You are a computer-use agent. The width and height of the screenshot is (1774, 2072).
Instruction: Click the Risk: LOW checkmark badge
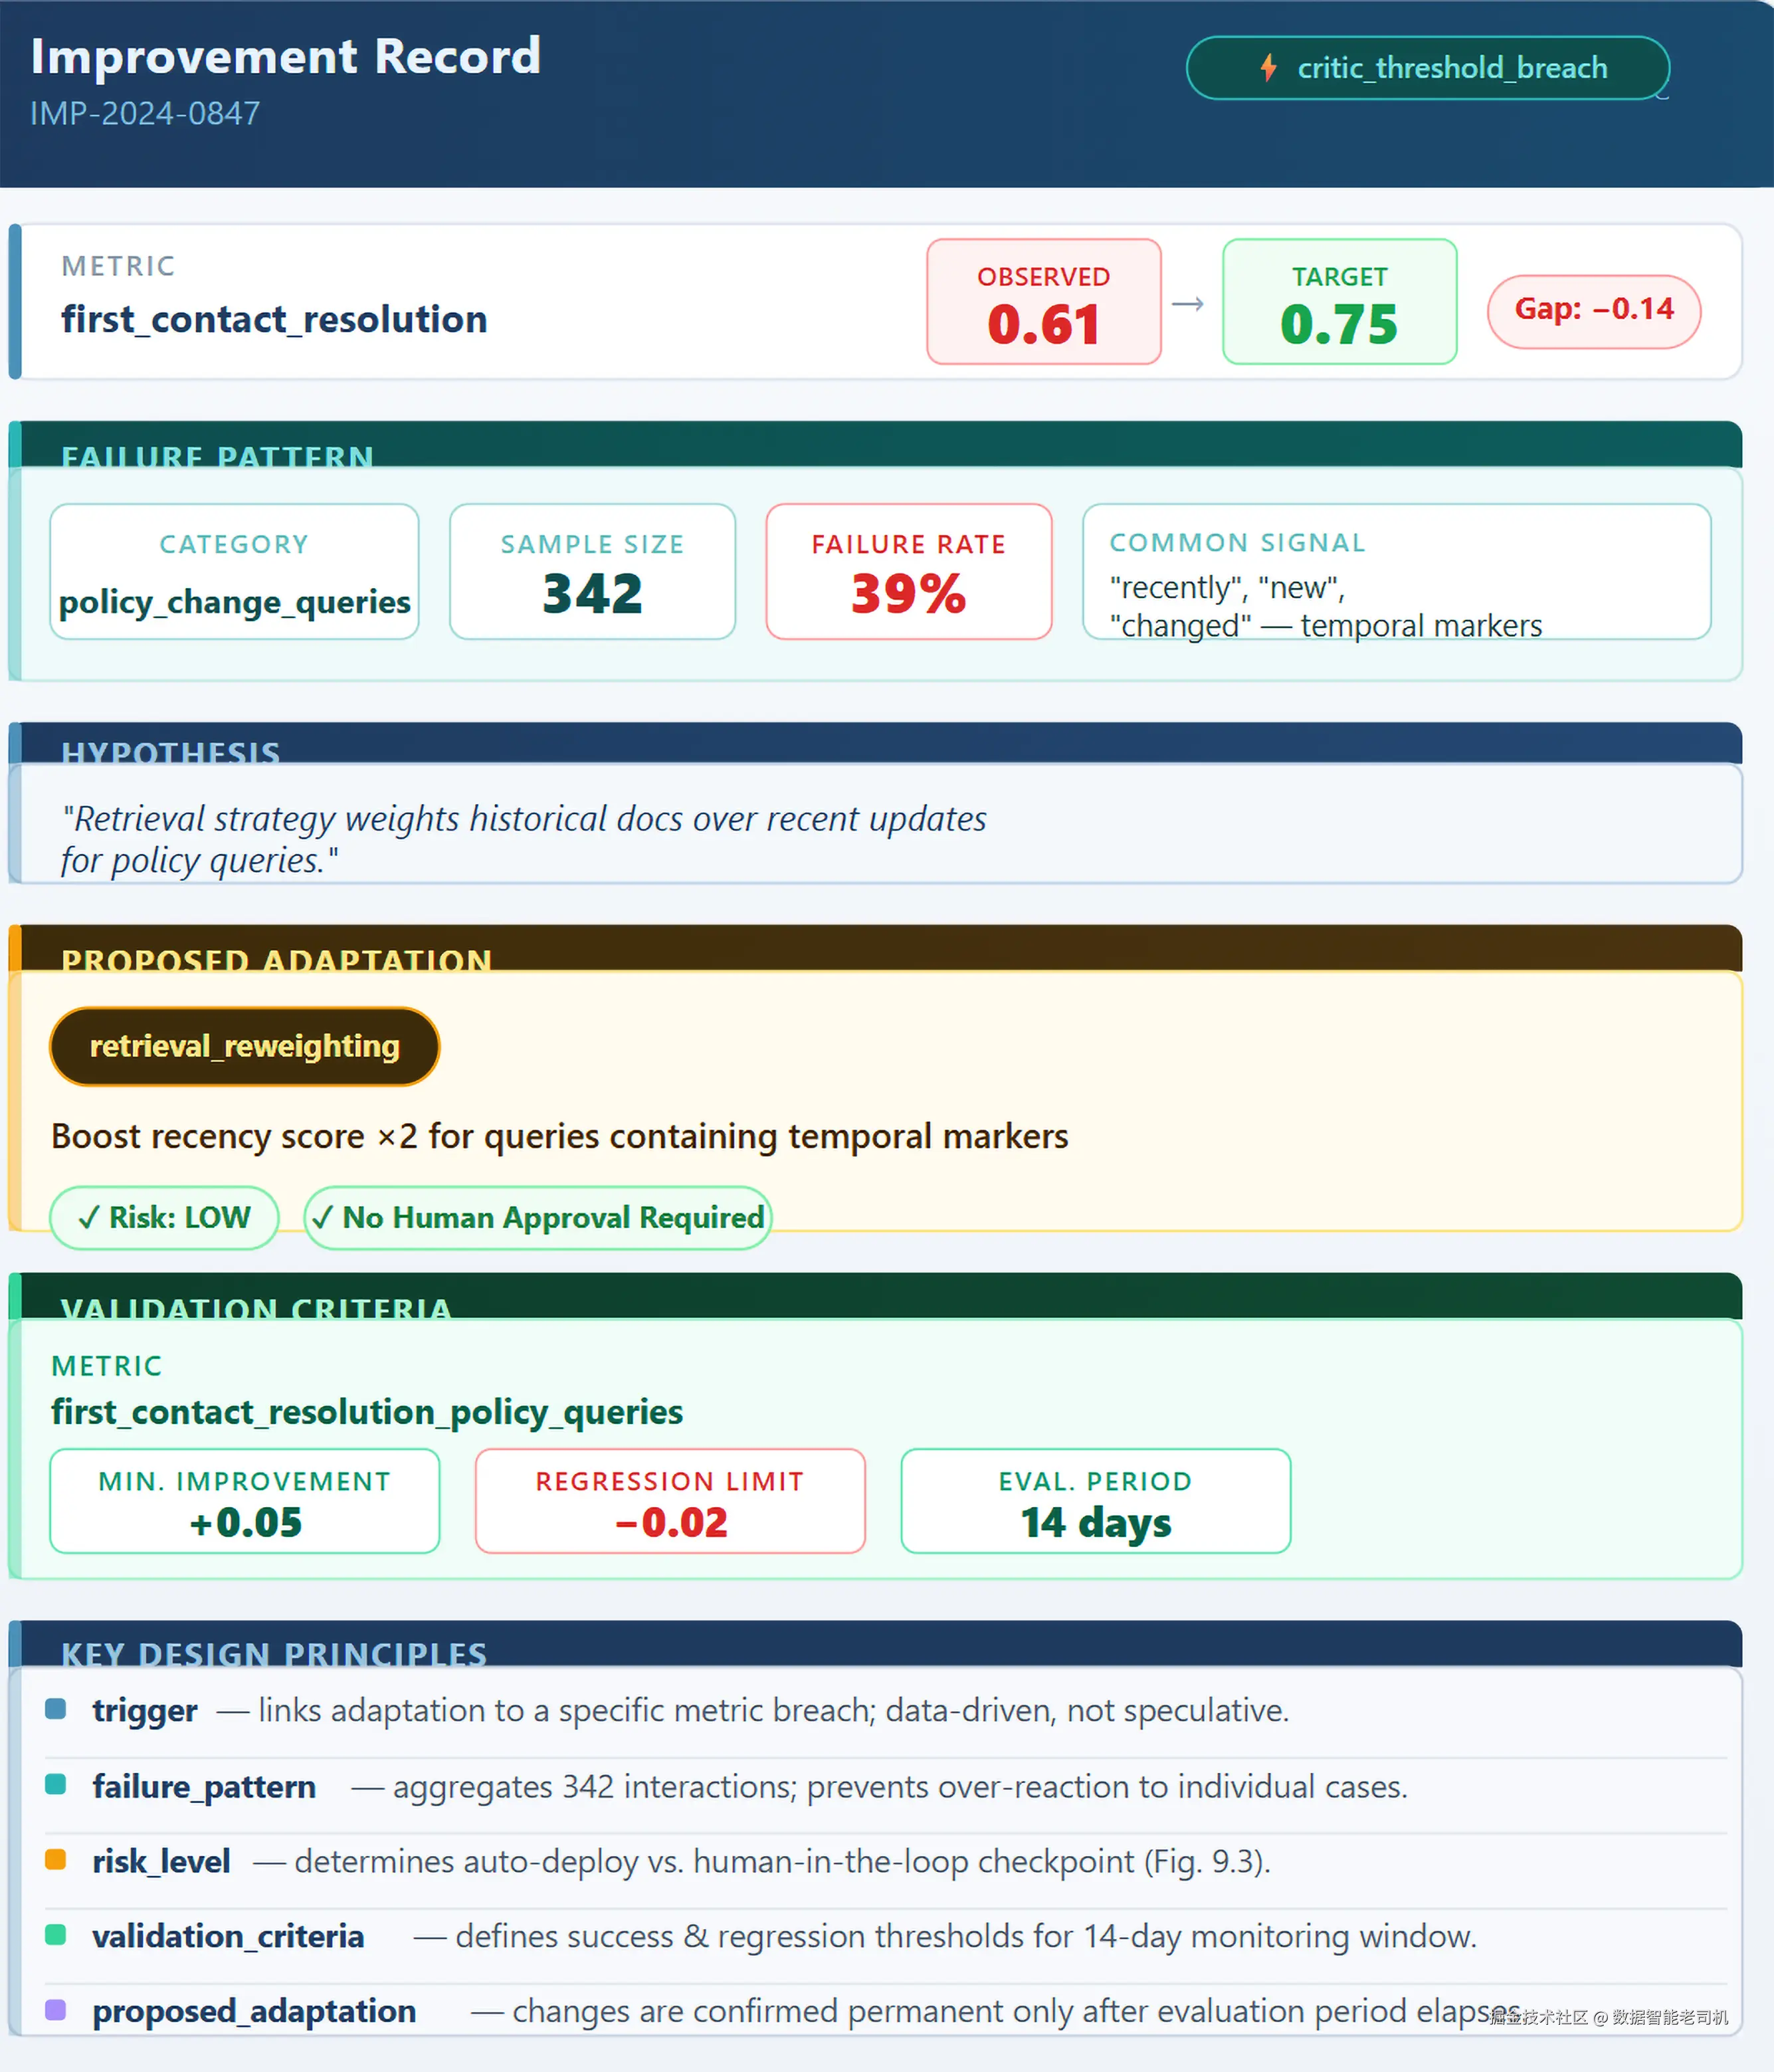pos(164,1217)
